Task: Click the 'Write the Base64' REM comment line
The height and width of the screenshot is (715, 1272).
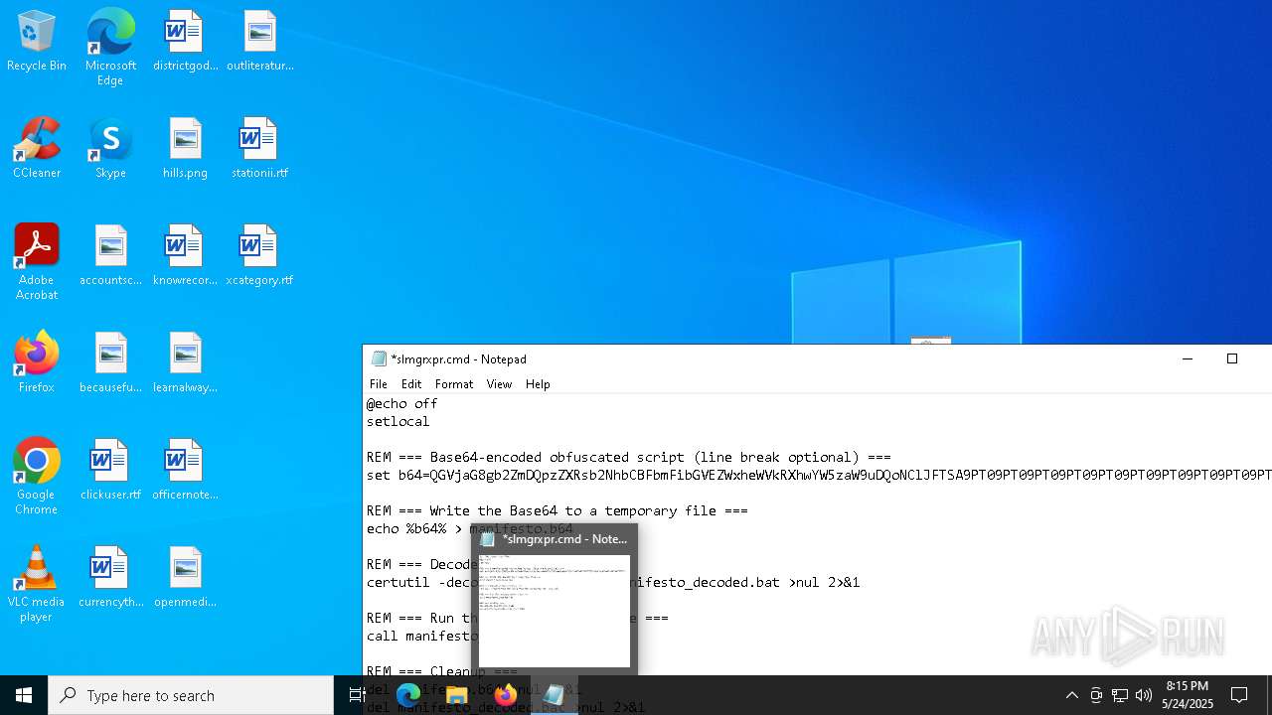Action: coord(556,510)
